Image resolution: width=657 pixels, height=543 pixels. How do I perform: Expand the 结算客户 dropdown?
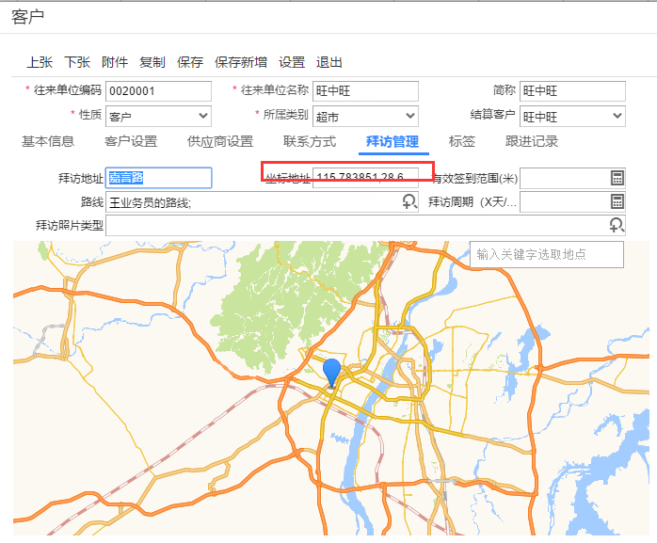coord(617,117)
